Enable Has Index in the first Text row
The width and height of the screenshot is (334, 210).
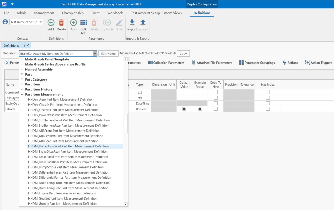(x=268, y=92)
